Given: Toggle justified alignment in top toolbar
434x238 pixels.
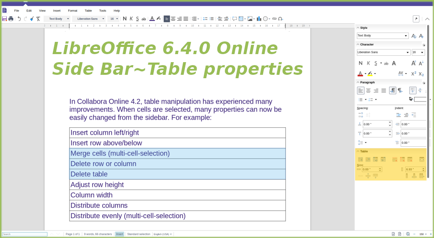Looking at the screenshot, I should [186, 19].
